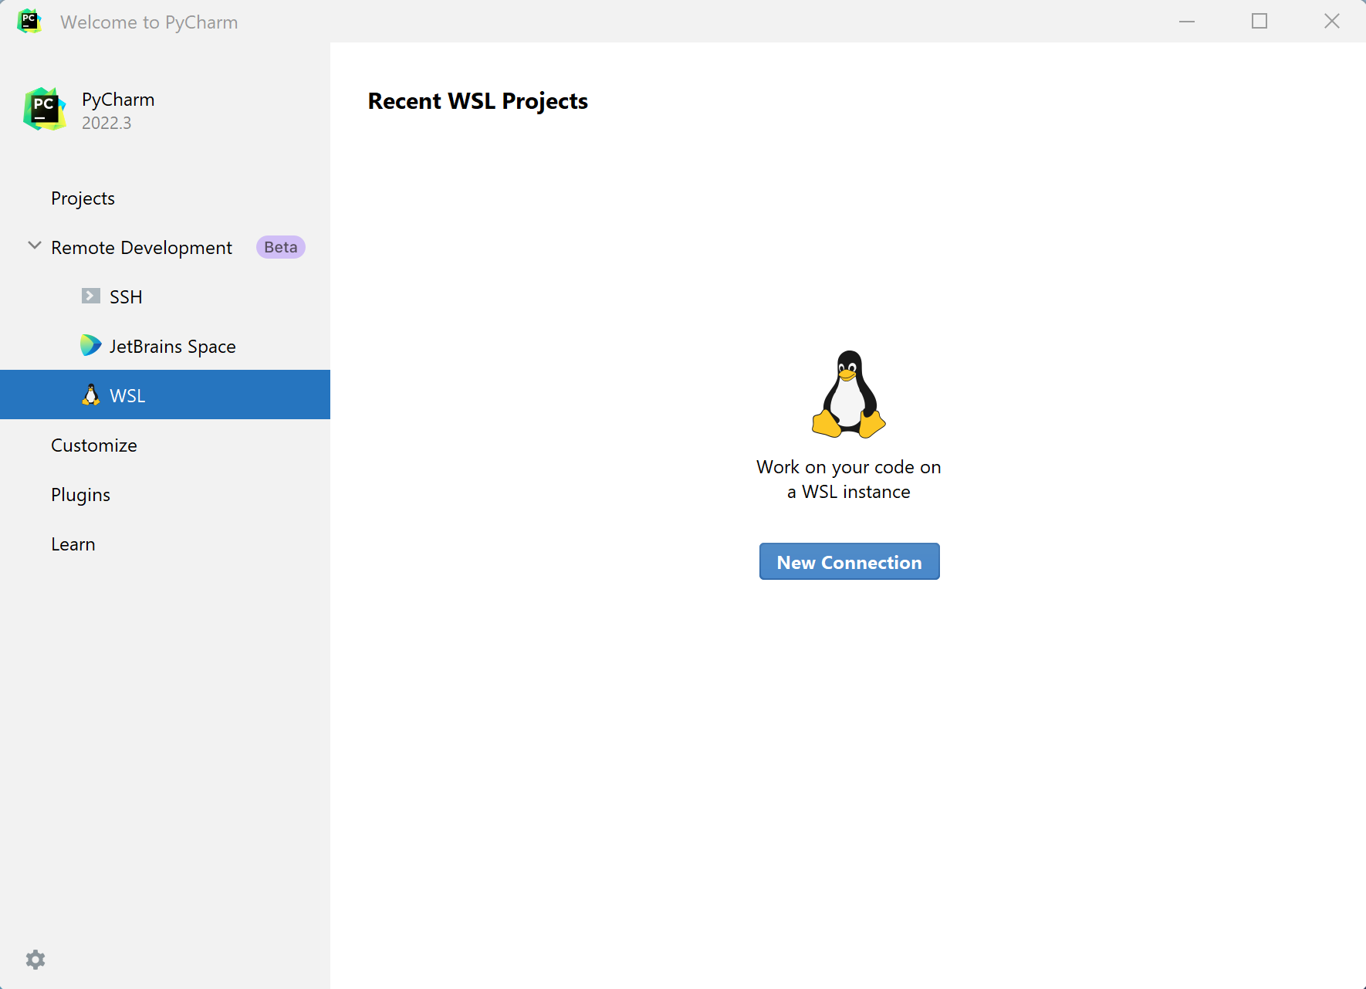1366x989 pixels.
Task: Open the Learn tab
Action: (x=73, y=544)
